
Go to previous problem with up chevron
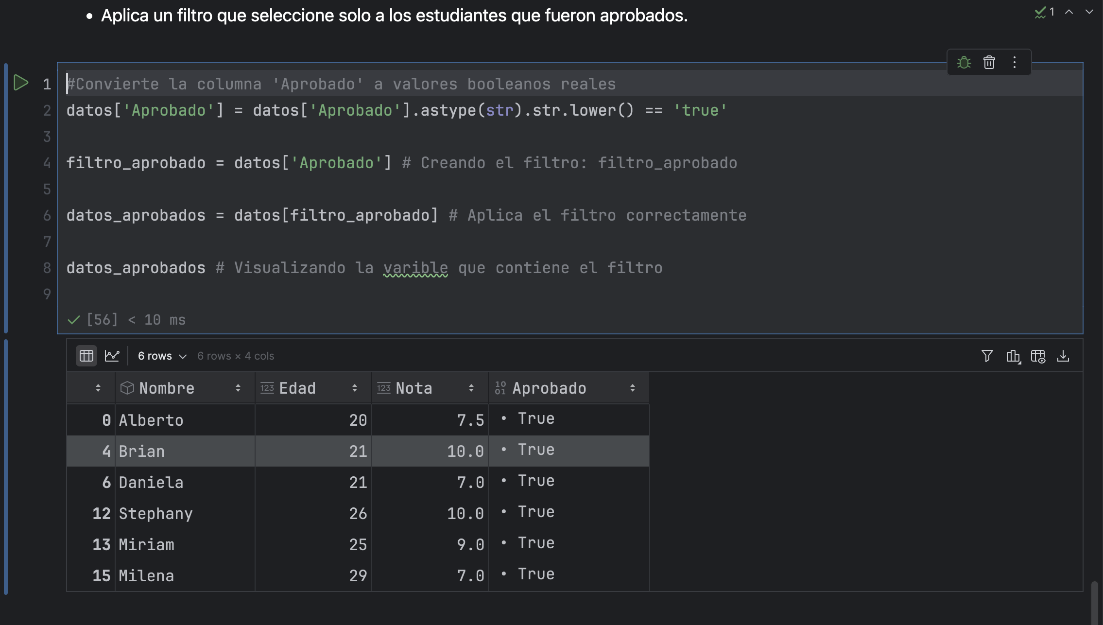tap(1069, 12)
